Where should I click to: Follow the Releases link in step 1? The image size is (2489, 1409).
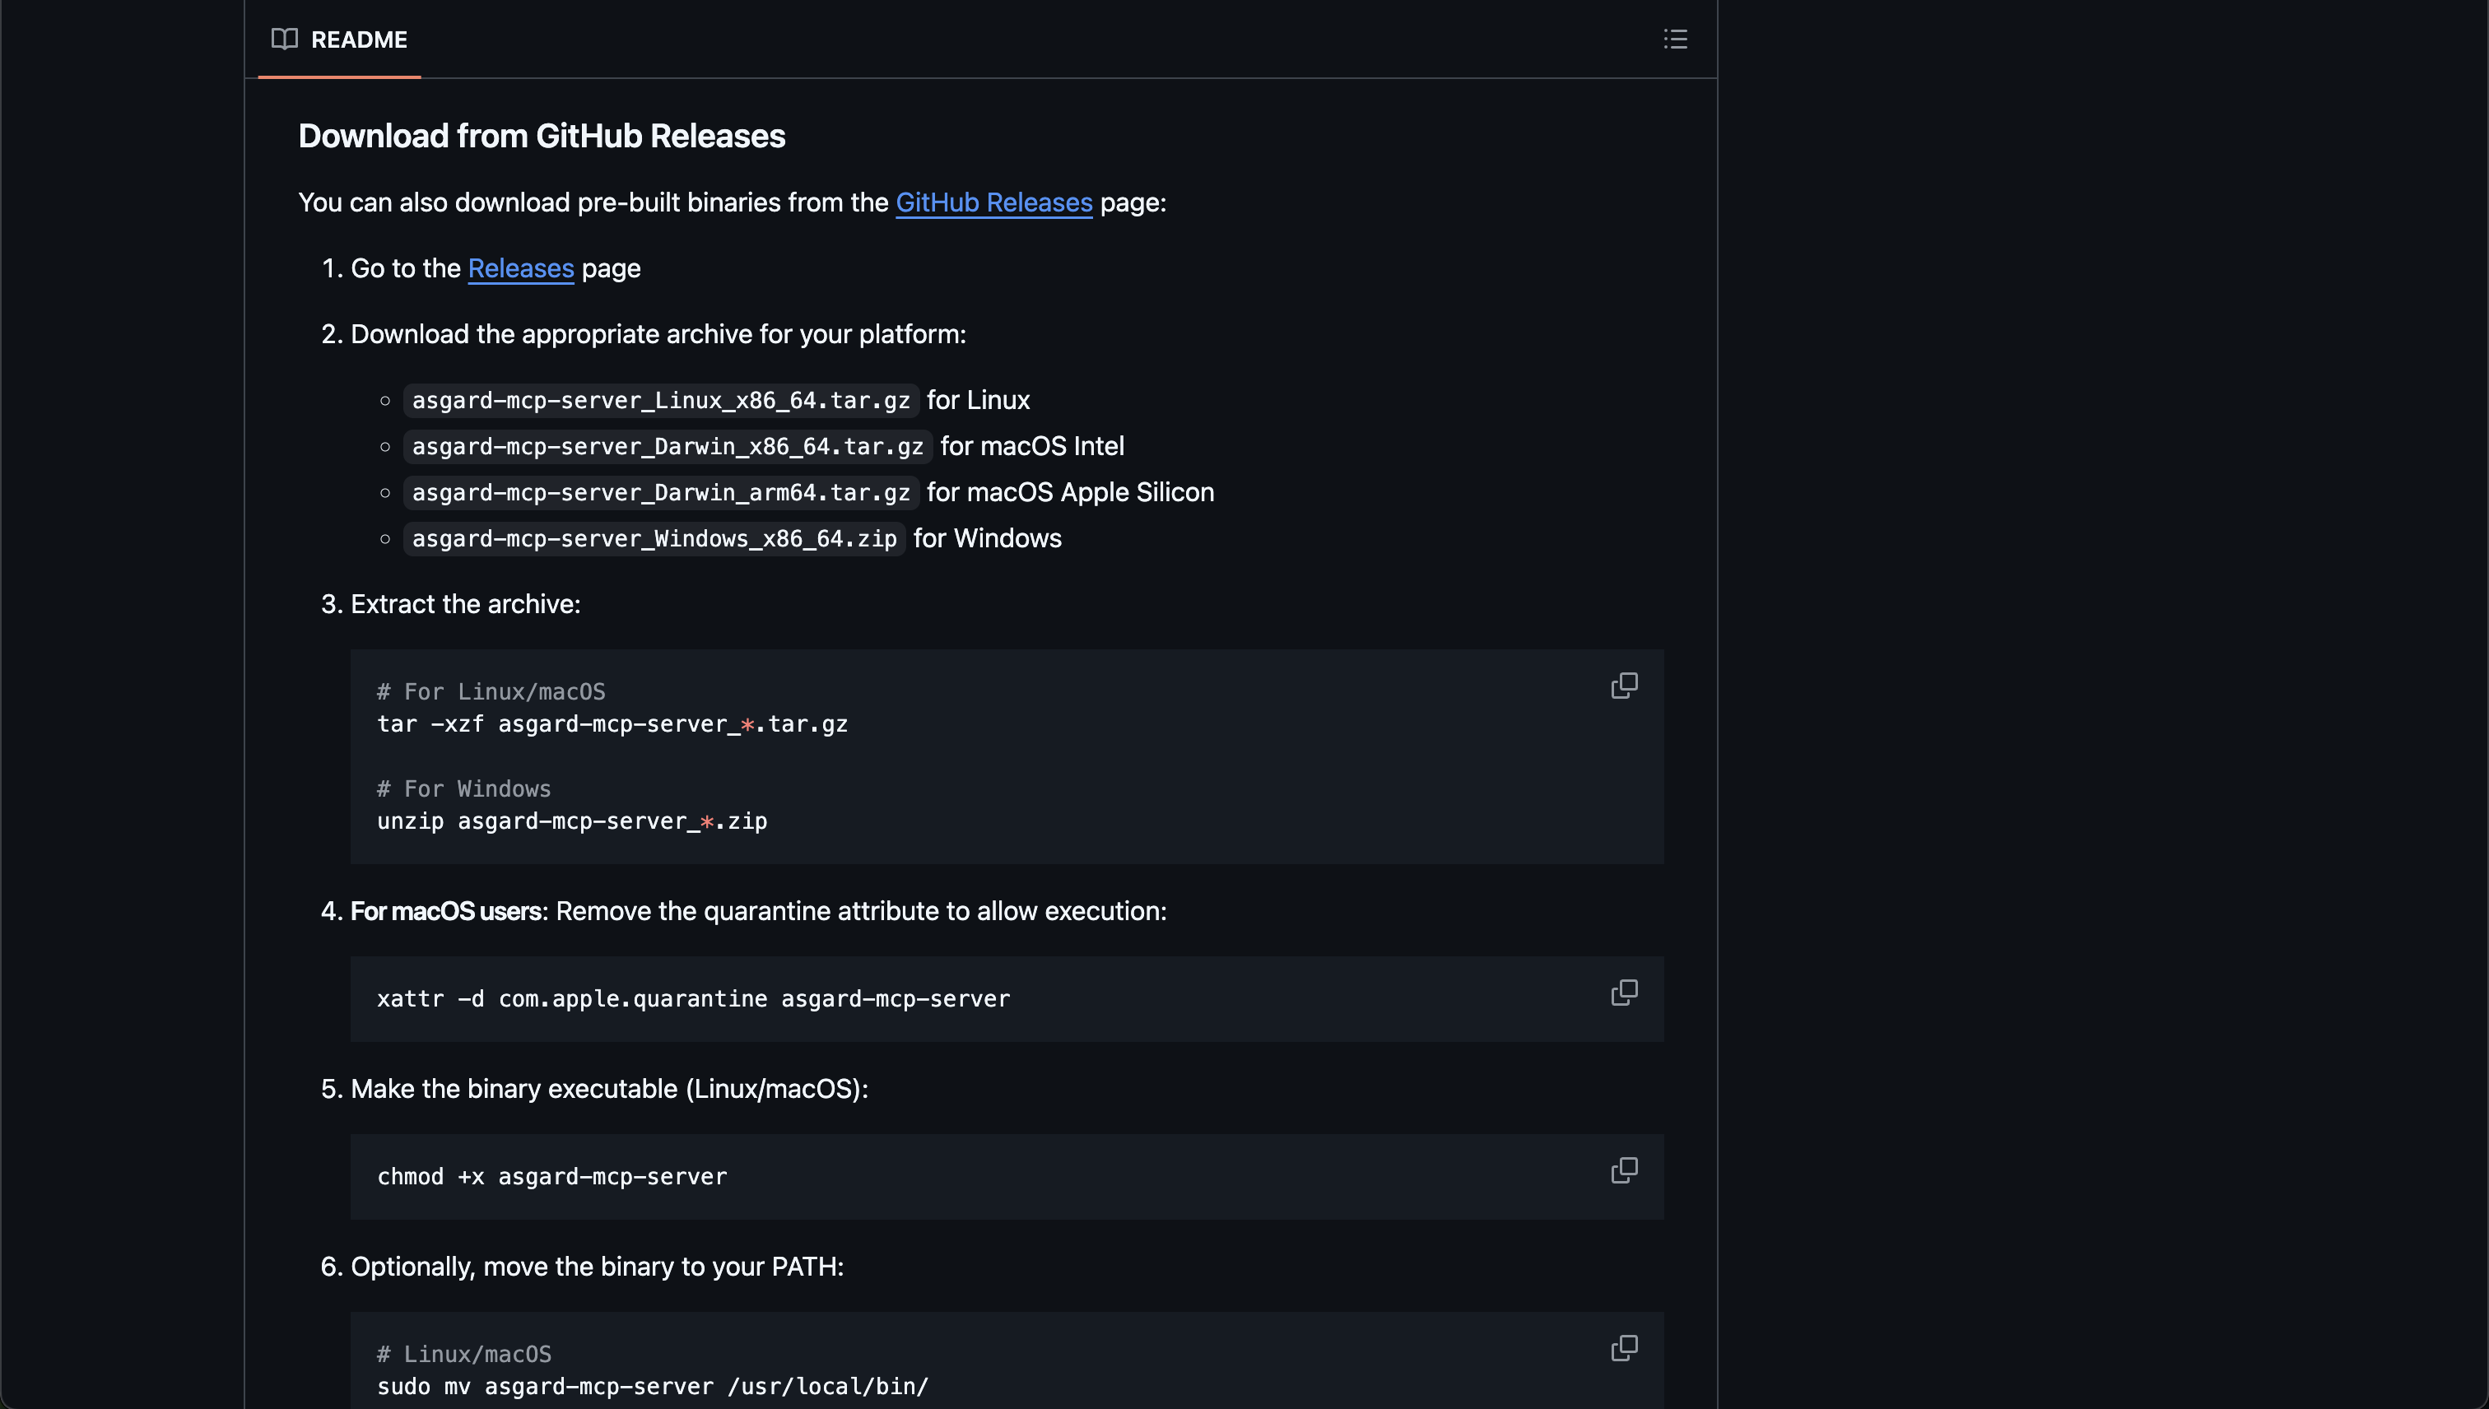pyautogui.click(x=521, y=268)
